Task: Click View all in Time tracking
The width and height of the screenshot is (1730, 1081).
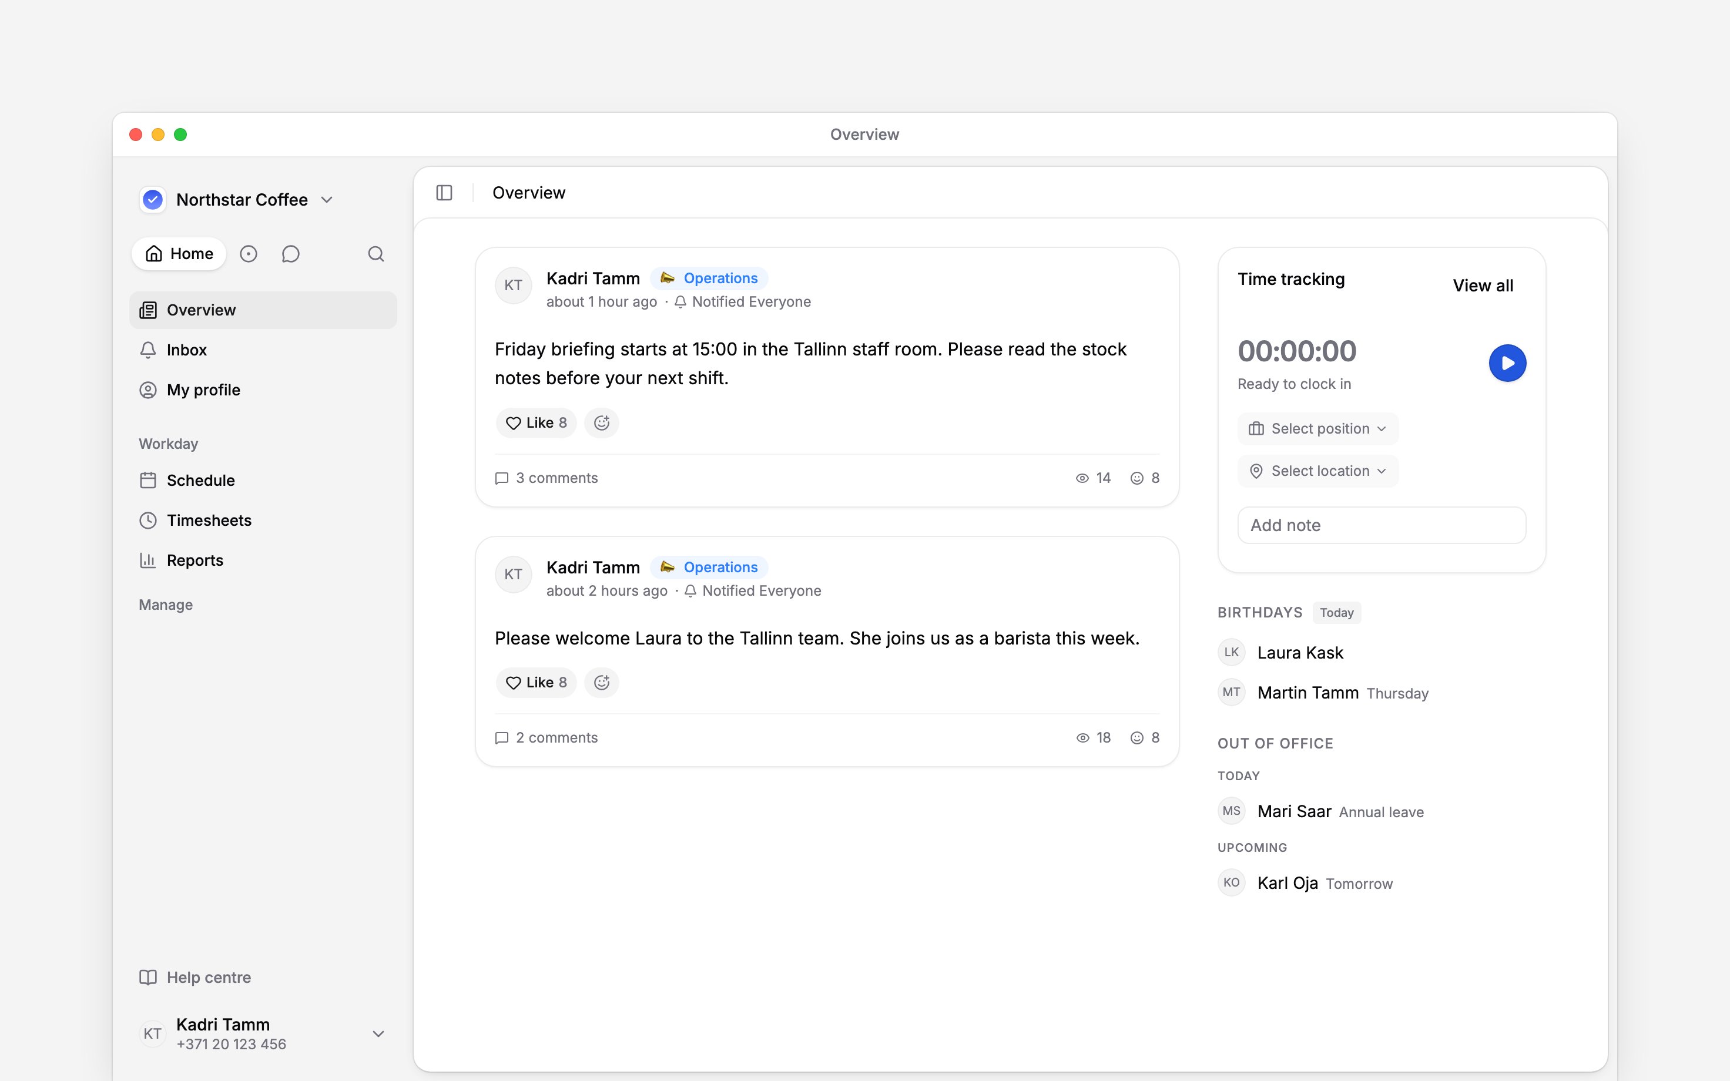Action: (1483, 286)
